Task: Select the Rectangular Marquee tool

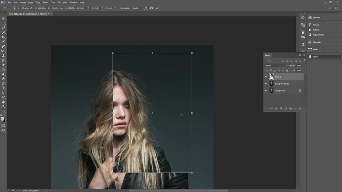Action: (3, 23)
